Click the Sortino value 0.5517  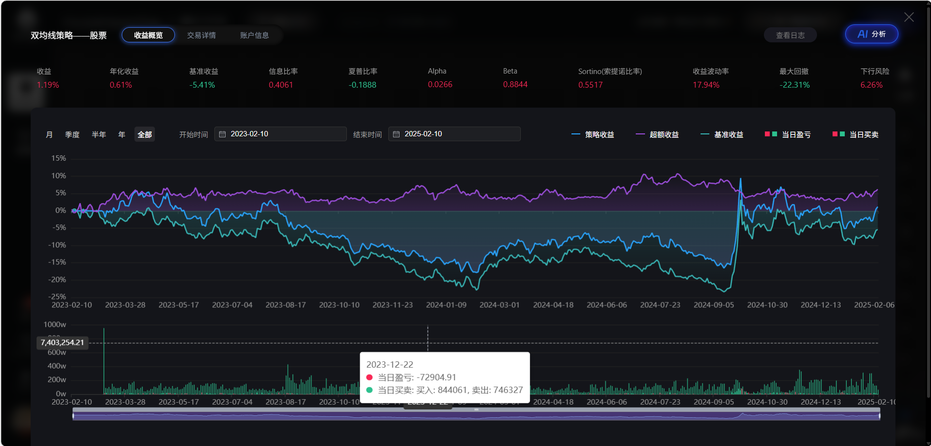click(x=590, y=85)
